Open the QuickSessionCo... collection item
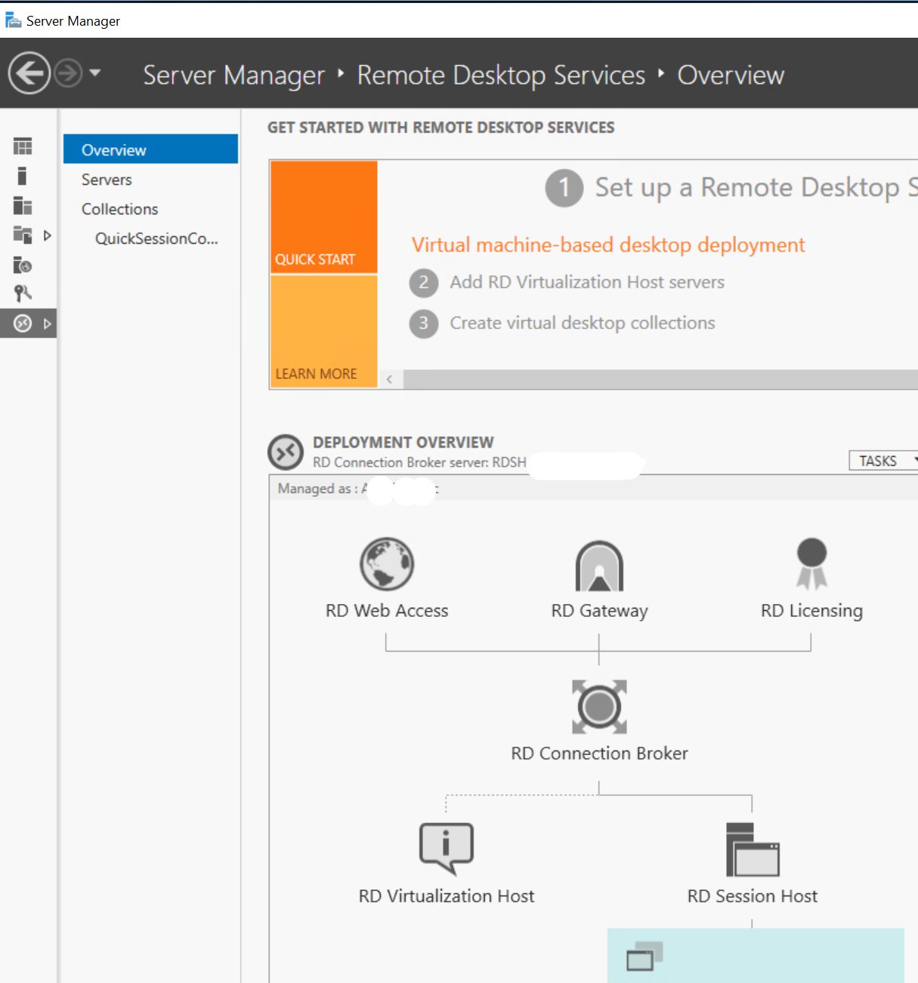Viewport: 918px width, 983px height. click(x=156, y=239)
